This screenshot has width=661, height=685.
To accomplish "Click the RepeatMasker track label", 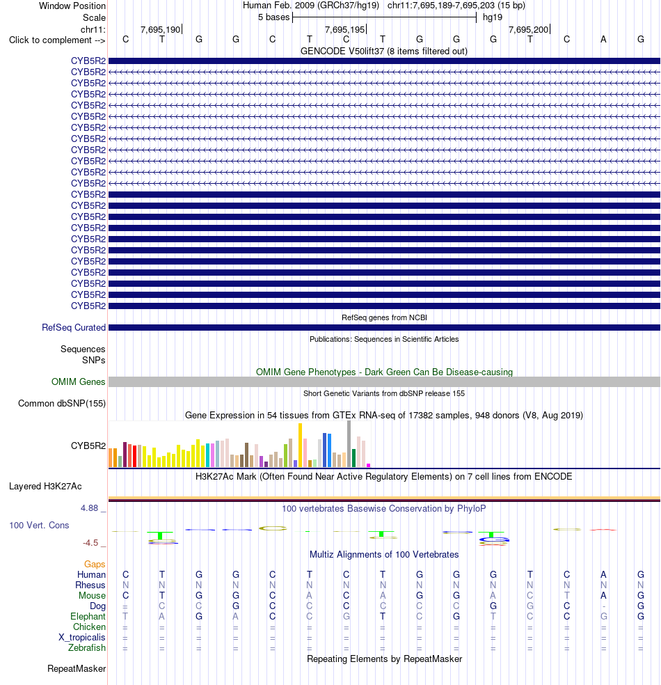I will coord(77,668).
